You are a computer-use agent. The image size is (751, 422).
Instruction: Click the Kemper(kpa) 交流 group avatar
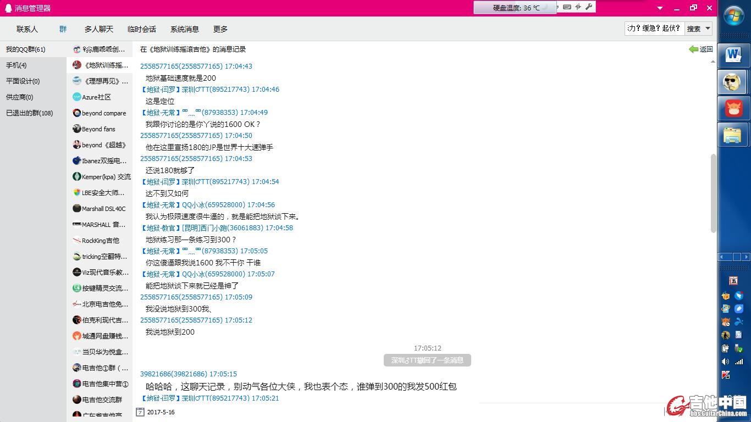pos(77,176)
